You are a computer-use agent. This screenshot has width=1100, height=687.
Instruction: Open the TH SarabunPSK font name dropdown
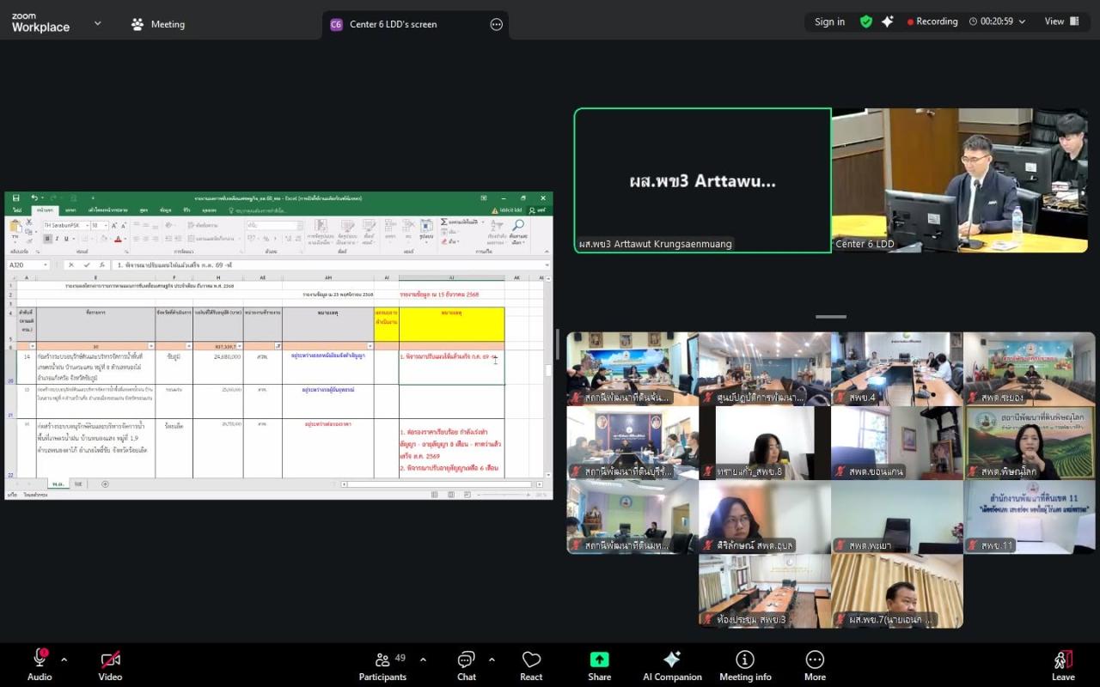pyautogui.click(x=87, y=226)
